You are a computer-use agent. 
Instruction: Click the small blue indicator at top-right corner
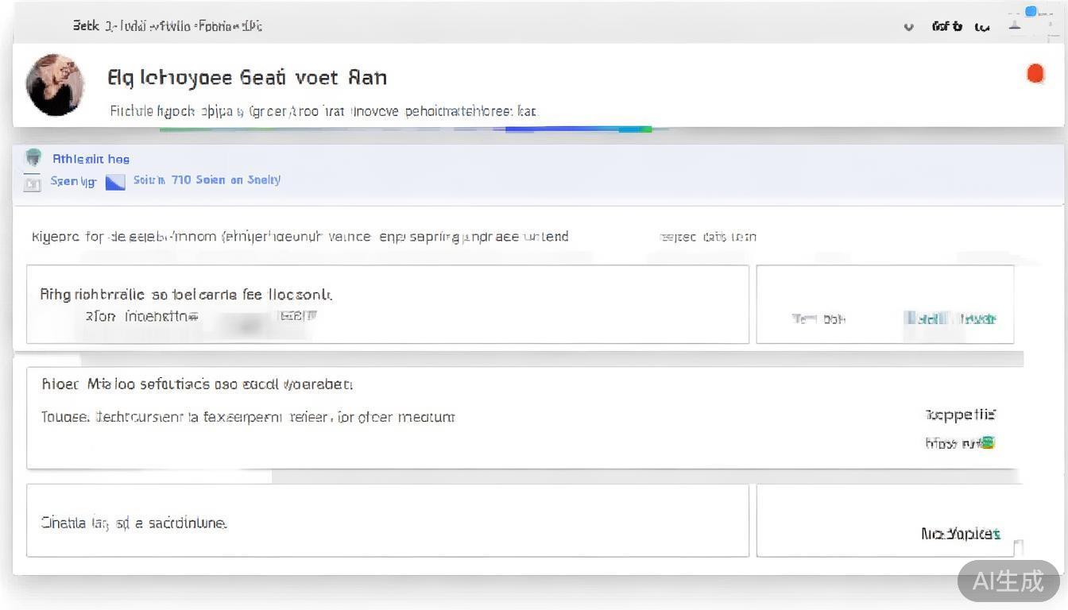[x=1031, y=11]
